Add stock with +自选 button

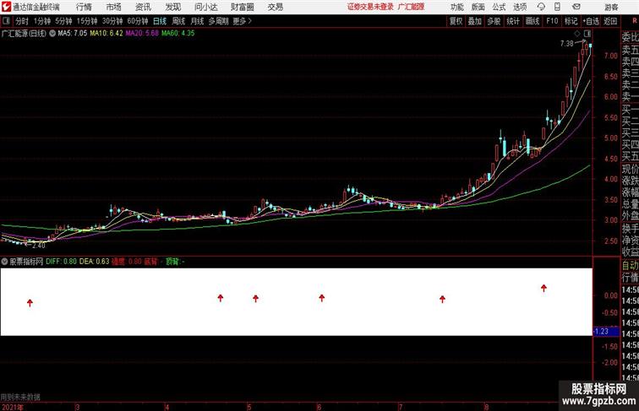coord(591,21)
